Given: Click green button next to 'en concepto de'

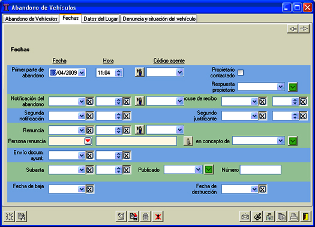Looking at the screenshot, I should (x=293, y=141).
